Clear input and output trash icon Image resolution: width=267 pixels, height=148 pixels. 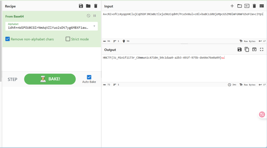tap(254, 6)
